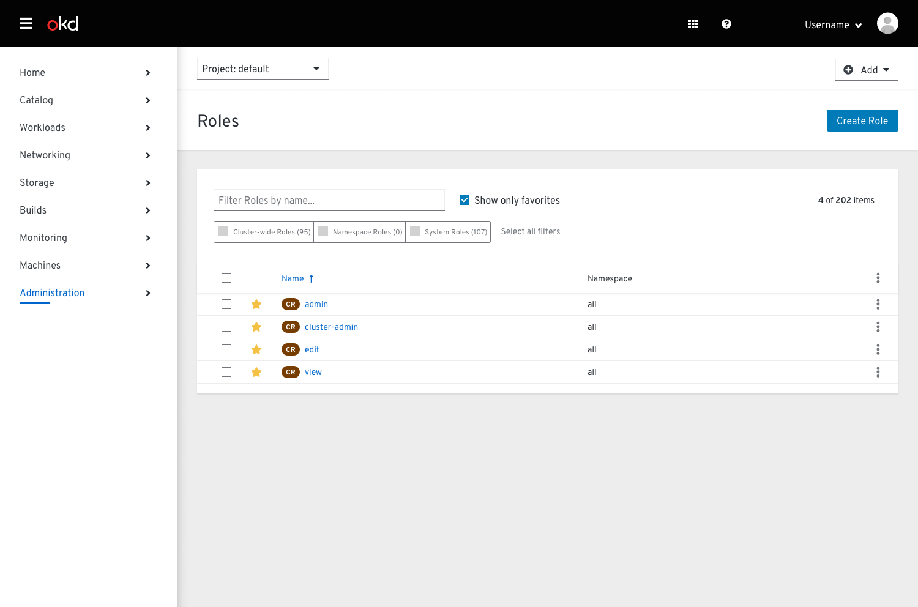Click the Namespace column header
Viewport: 918px width, 607px height.
point(610,278)
